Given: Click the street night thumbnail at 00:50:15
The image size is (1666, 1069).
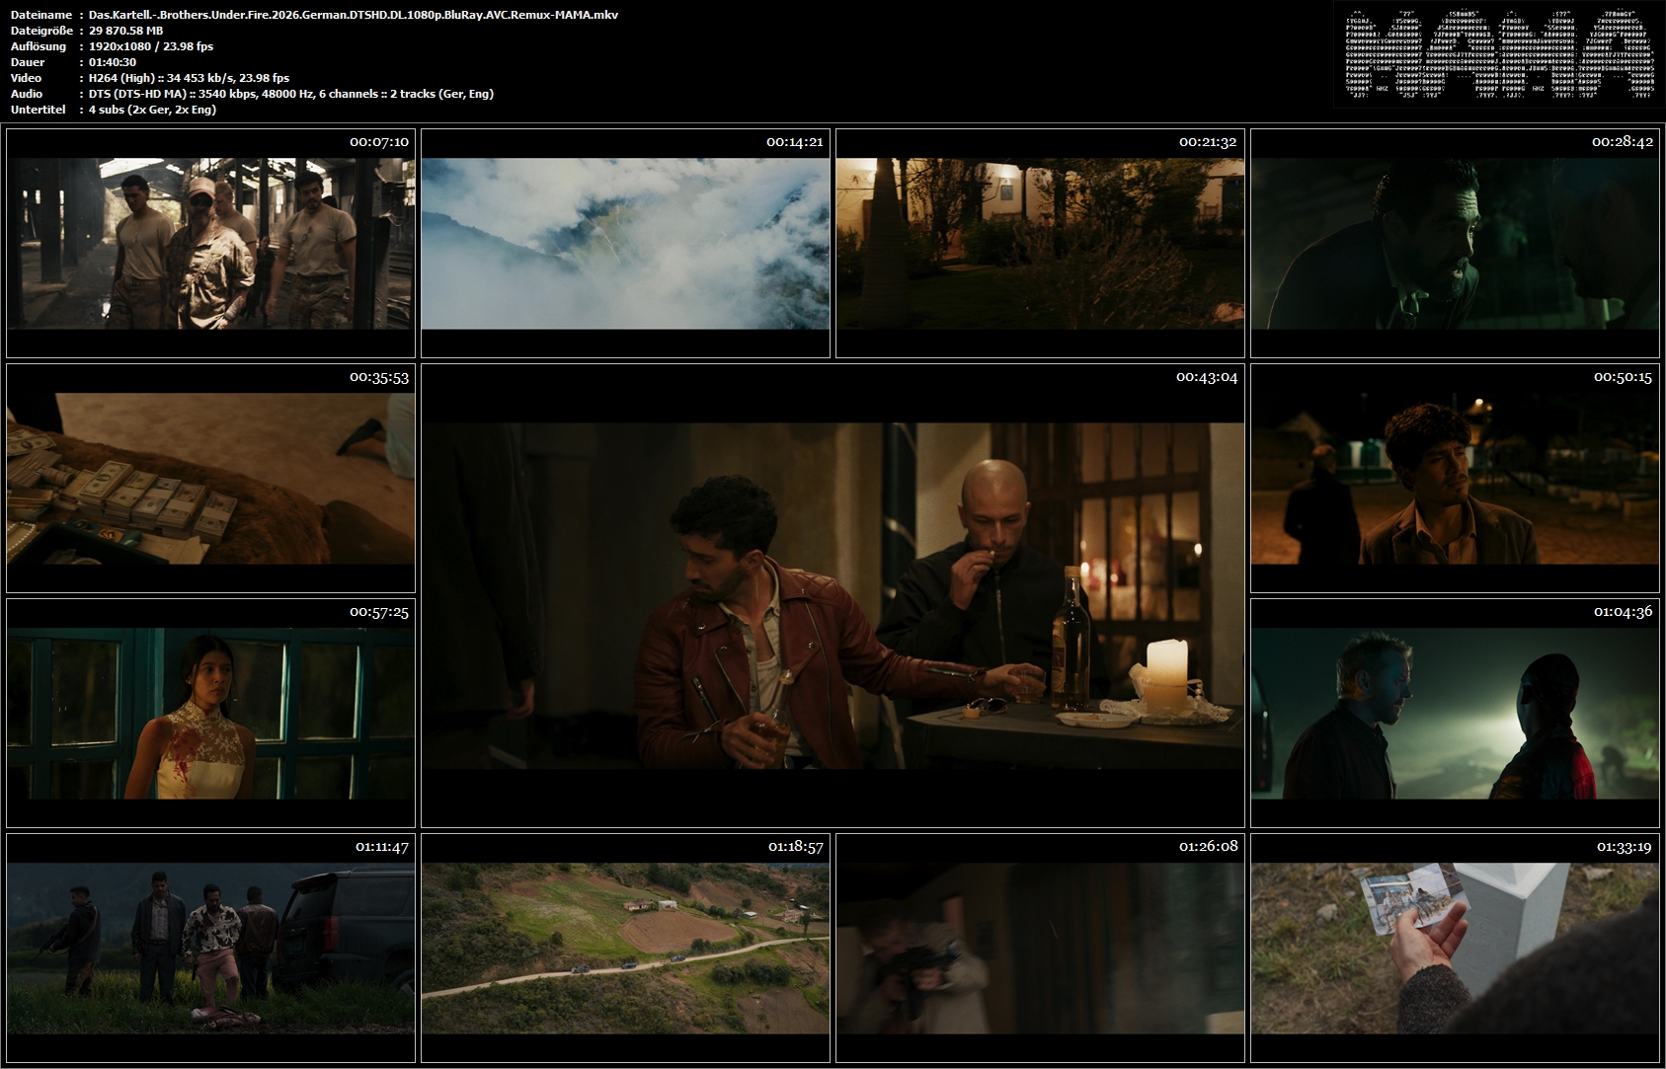Looking at the screenshot, I should (1455, 478).
